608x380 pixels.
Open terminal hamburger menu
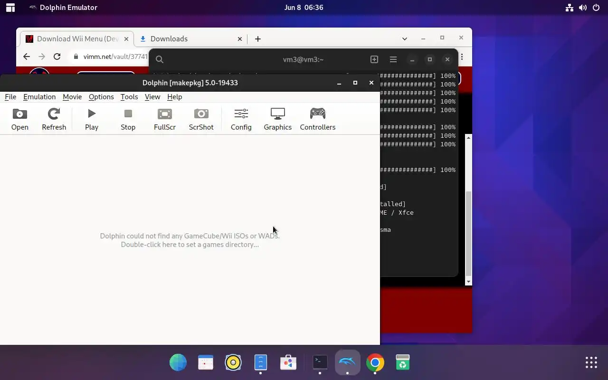pos(393,59)
